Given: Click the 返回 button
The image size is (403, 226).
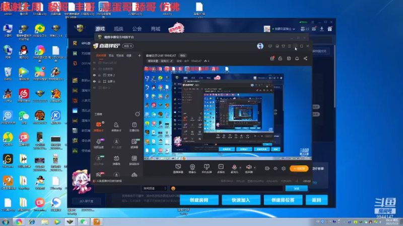Looking at the screenshot, I should tap(317, 200).
